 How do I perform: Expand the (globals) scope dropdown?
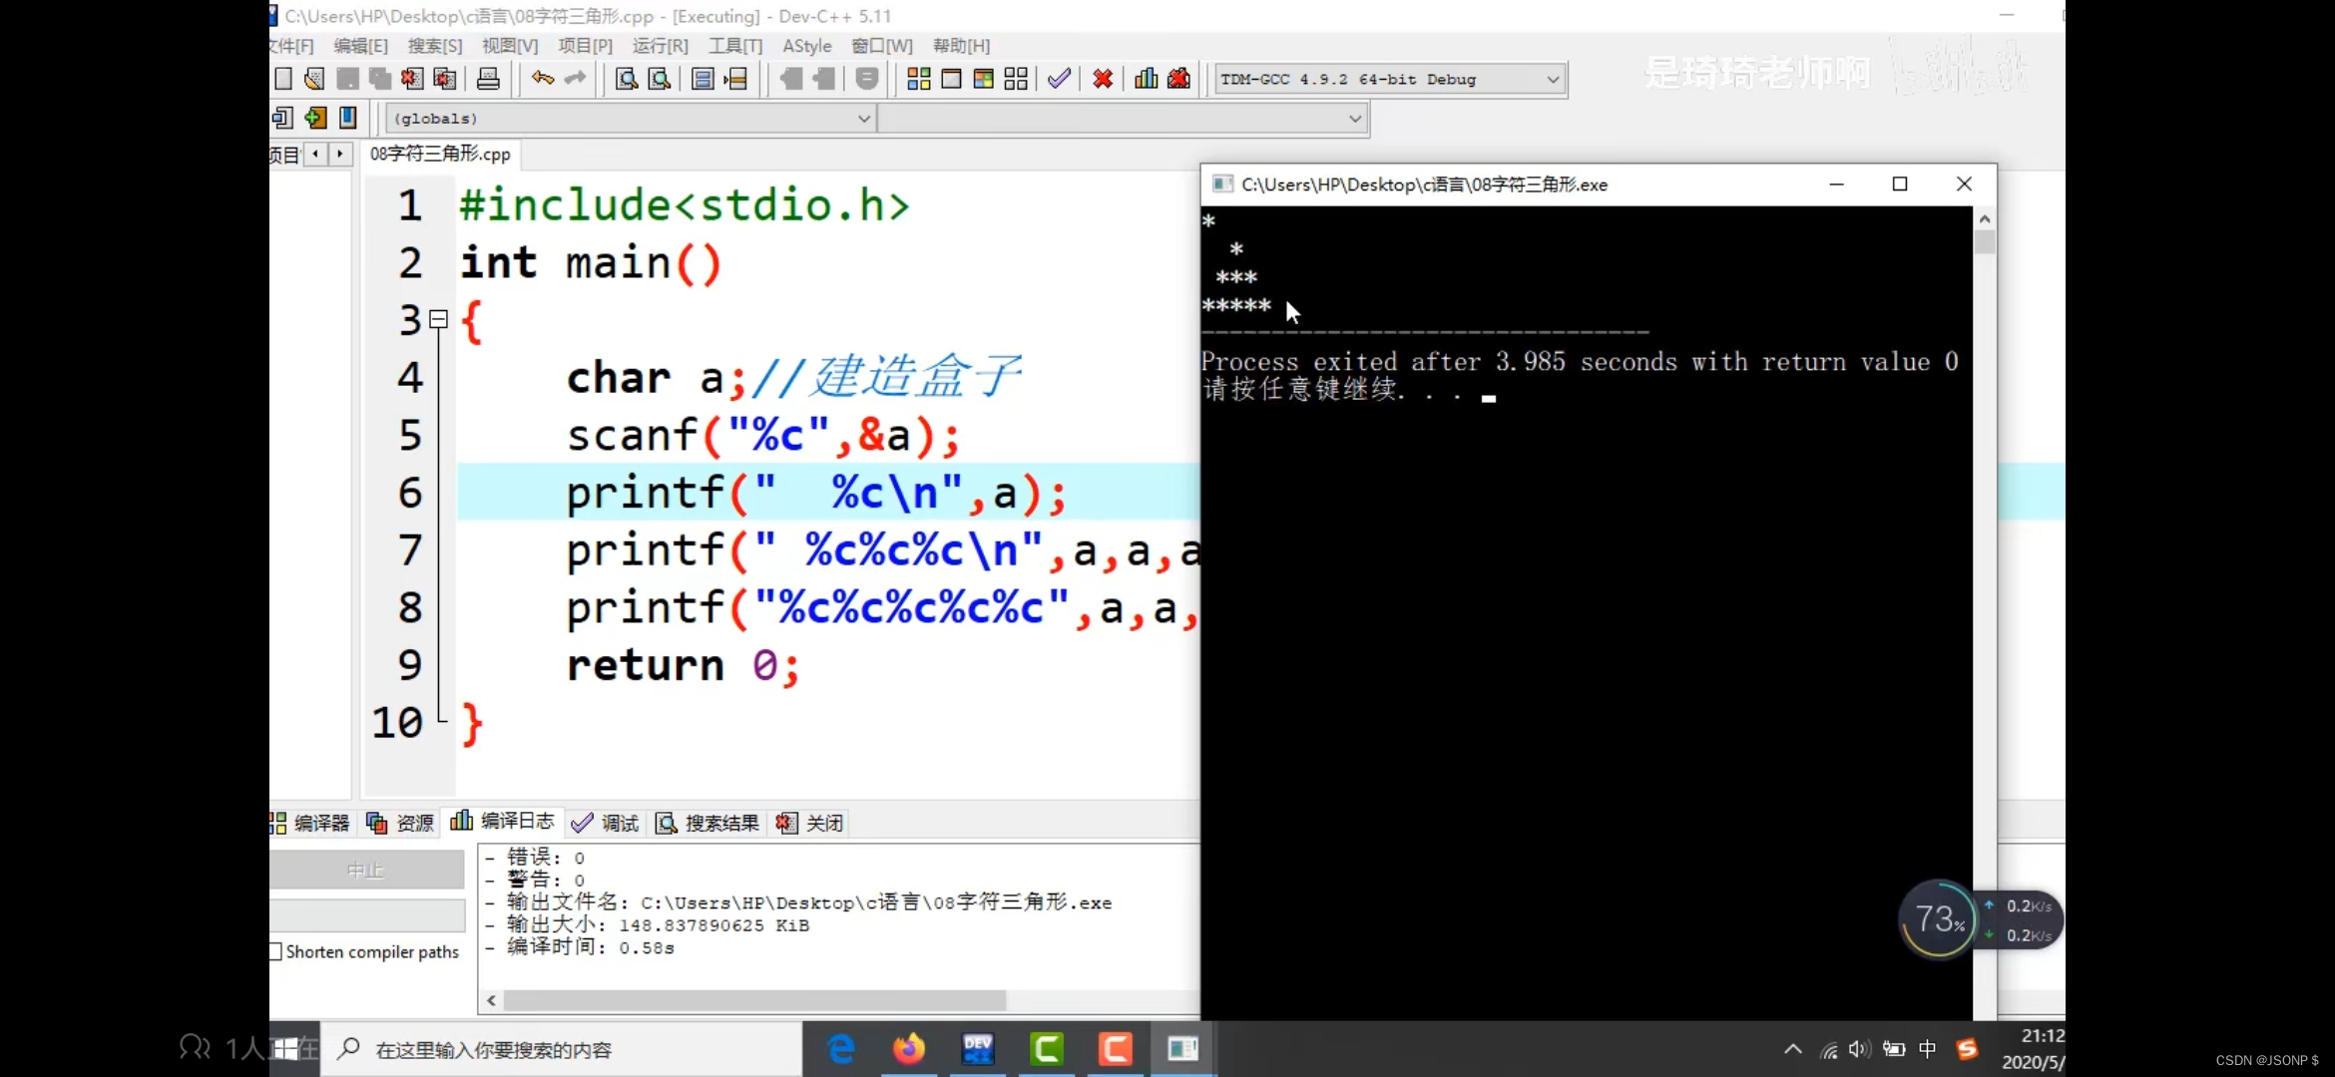pyautogui.click(x=863, y=118)
